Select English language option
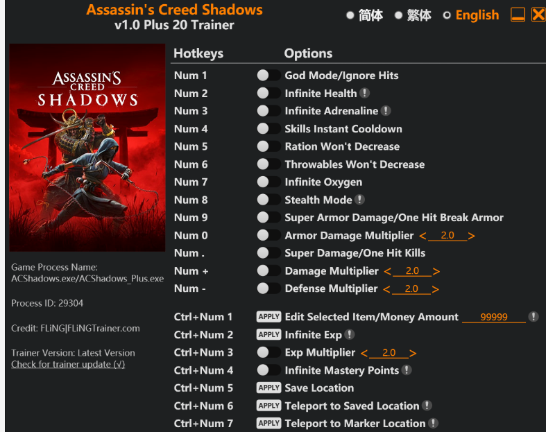The image size is (546, 432). click(471, 15)
